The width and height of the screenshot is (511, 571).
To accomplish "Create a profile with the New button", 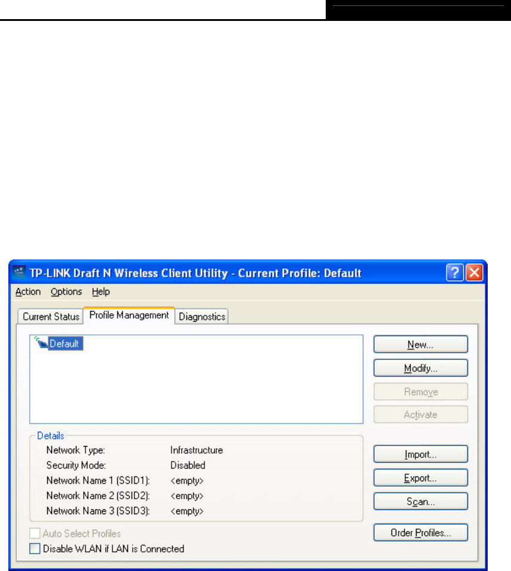I will 420,344.
